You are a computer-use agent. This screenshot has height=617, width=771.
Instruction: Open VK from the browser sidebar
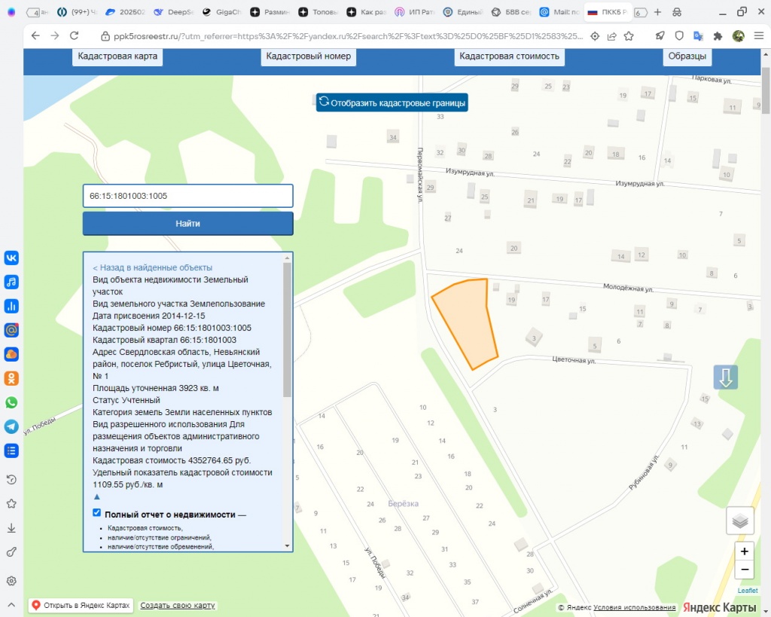click(11, 258)
